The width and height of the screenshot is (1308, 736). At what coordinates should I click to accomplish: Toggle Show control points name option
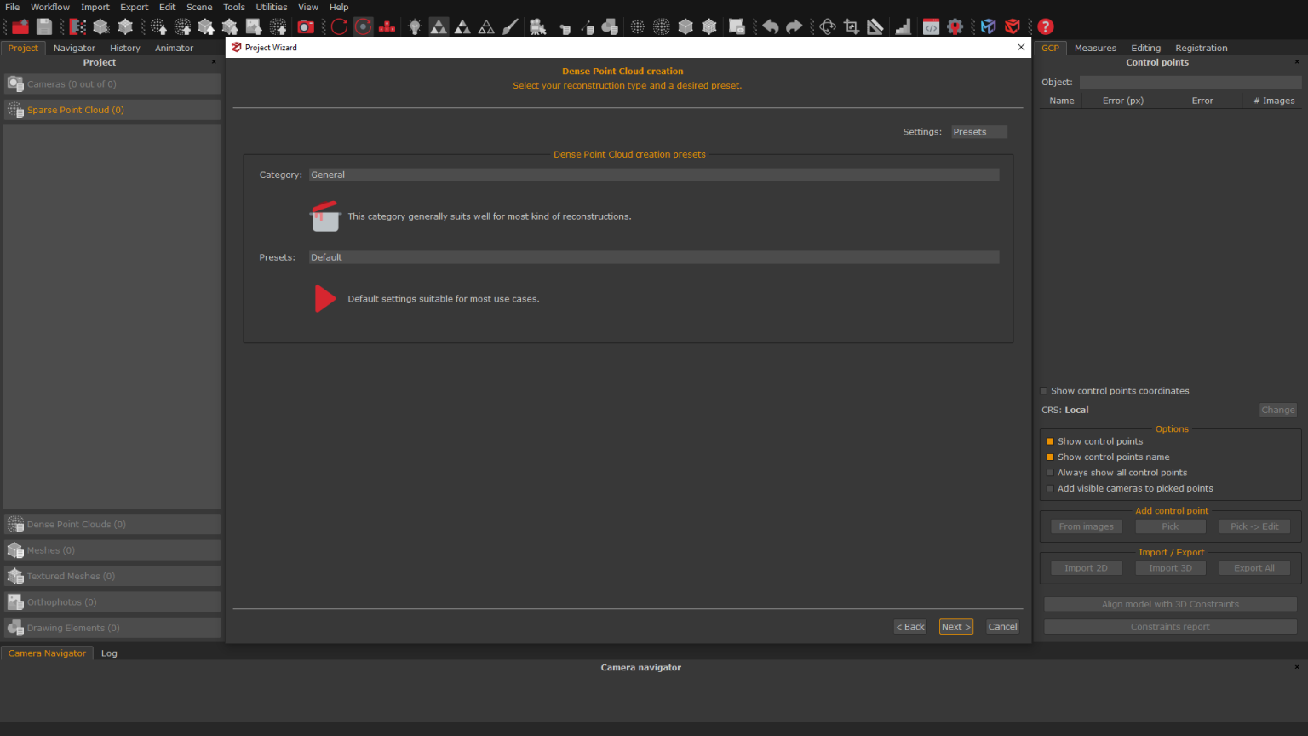[1050, 457]
